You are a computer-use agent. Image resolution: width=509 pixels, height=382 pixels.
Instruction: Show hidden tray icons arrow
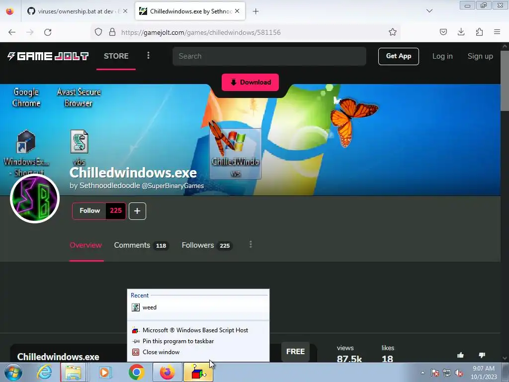[423, 373]
